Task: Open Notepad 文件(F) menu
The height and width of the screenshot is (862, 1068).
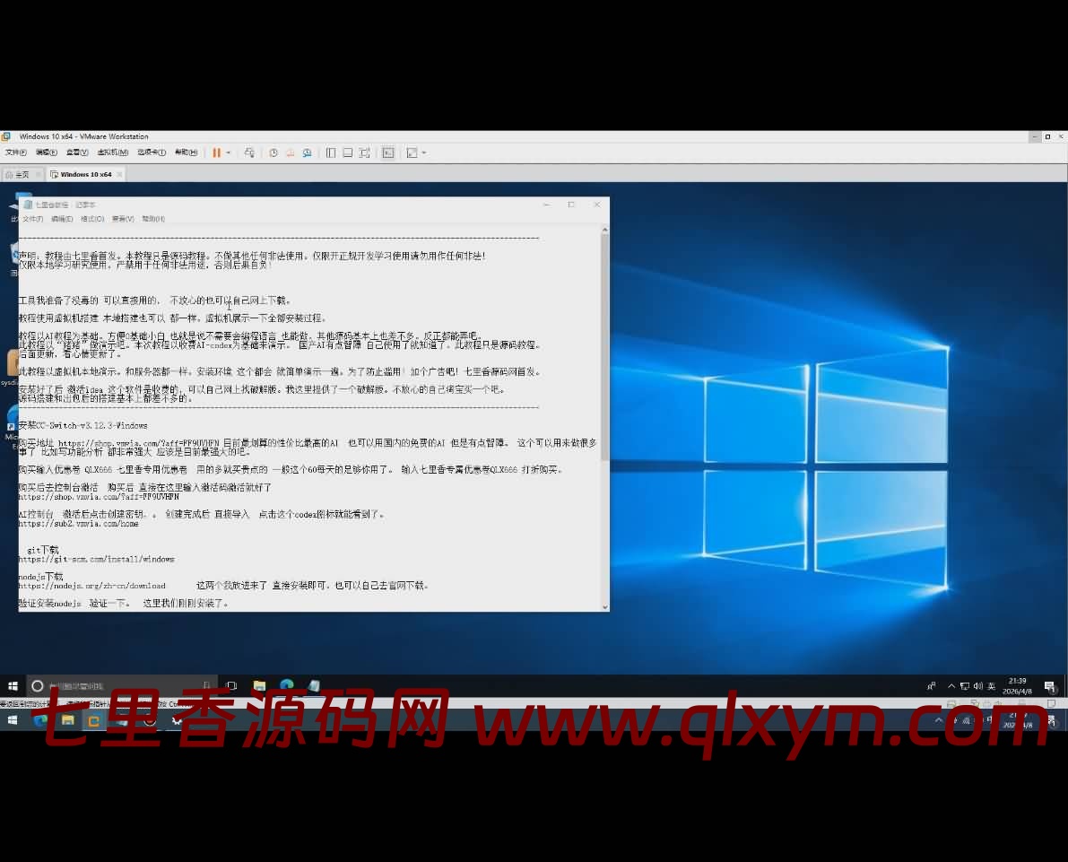Action: 32,219
